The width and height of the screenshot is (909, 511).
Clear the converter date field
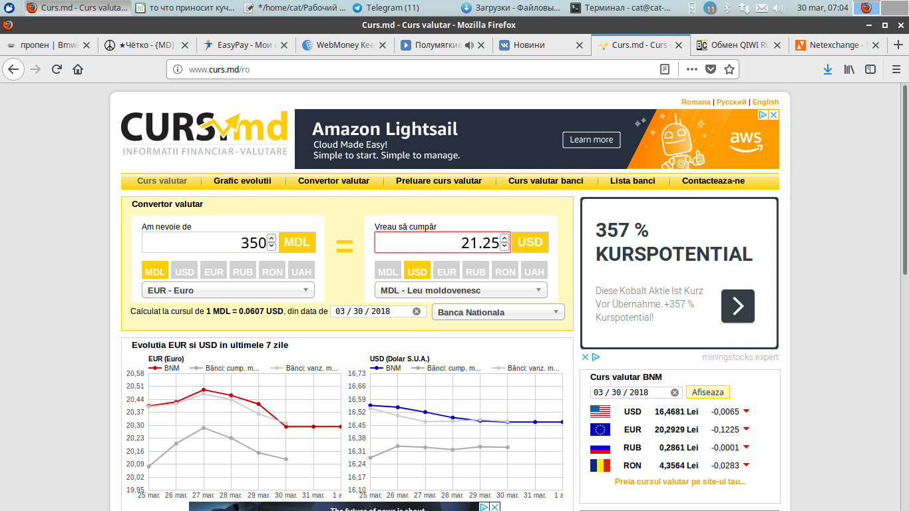pyautogui.click(x=417, y=311)
